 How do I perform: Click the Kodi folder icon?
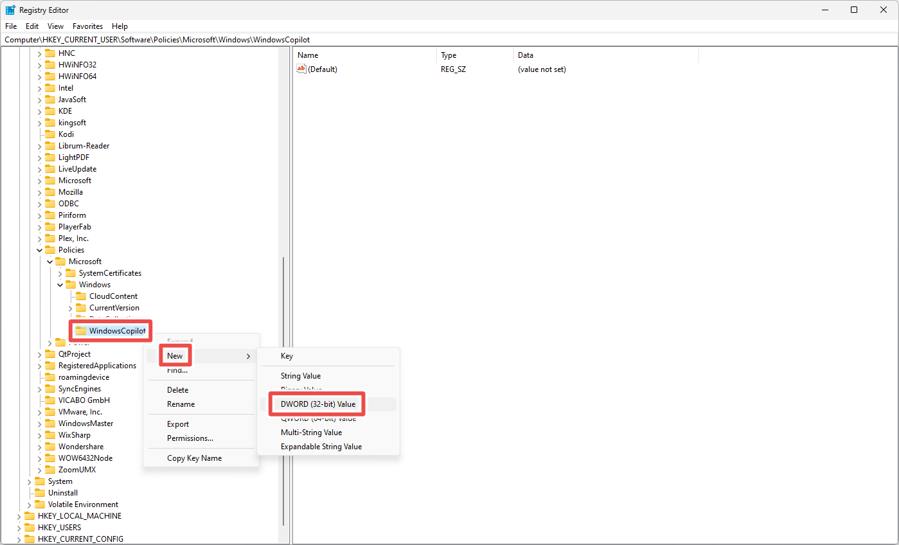50,134
